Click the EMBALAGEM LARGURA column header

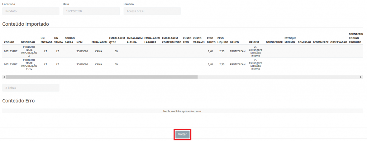coord(152,40)
